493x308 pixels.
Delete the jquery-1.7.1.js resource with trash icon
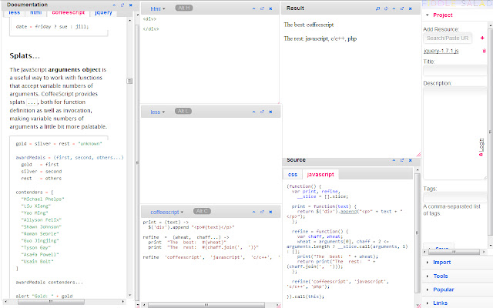[x=485, y=51]
